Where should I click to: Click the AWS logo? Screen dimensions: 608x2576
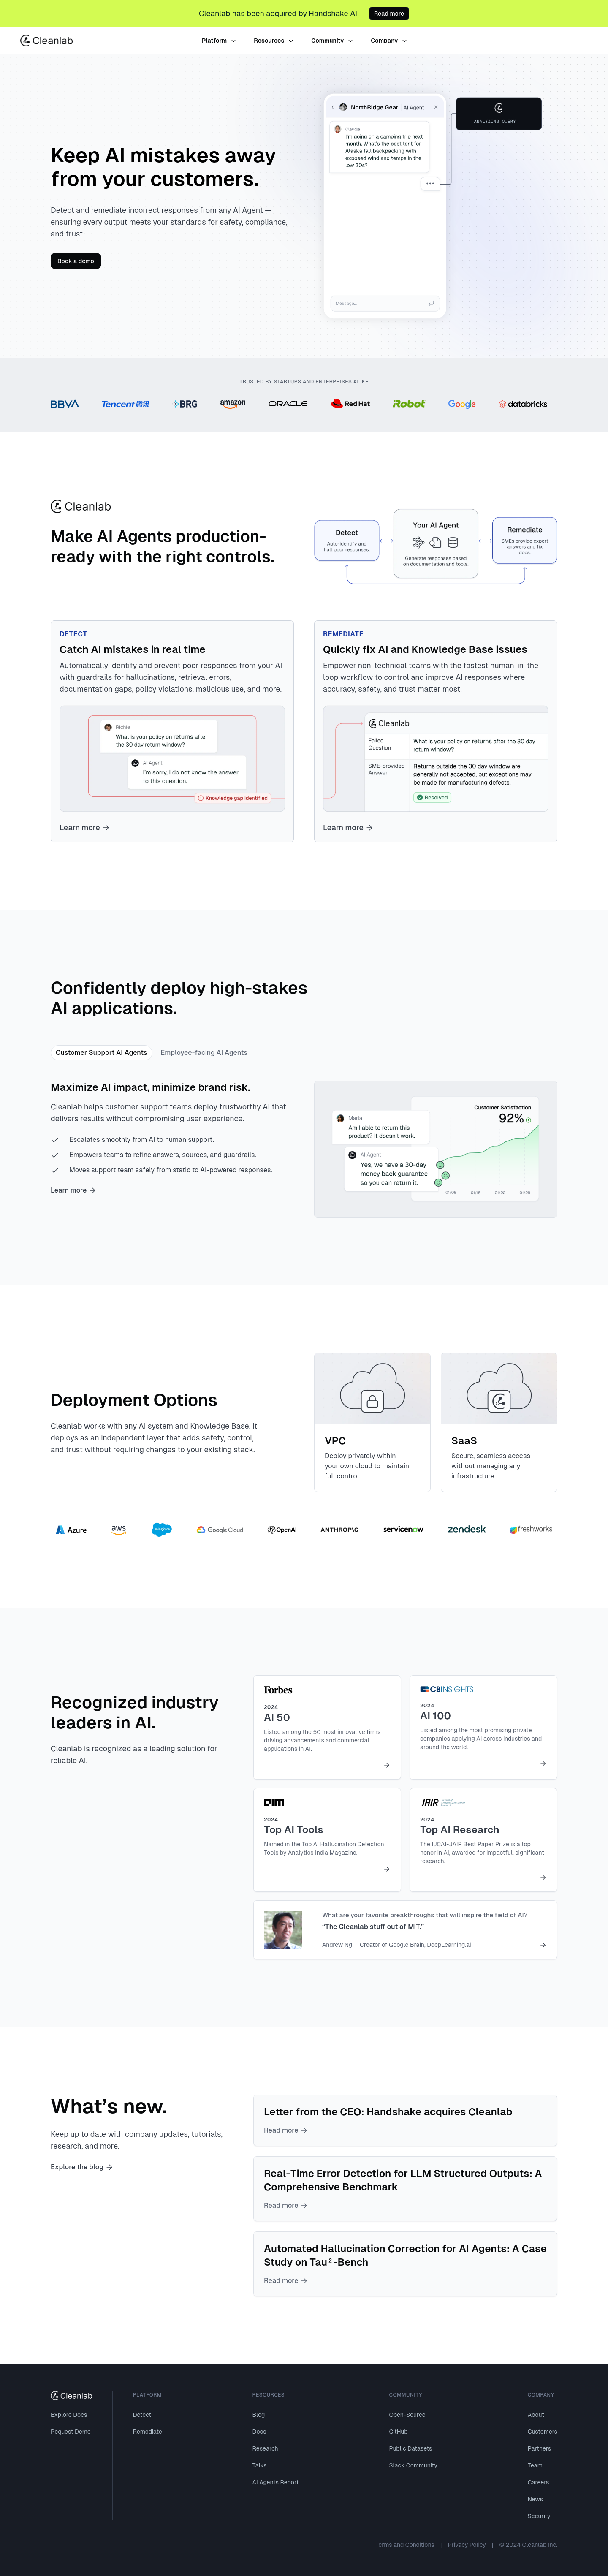click(x=119, y=1530)
